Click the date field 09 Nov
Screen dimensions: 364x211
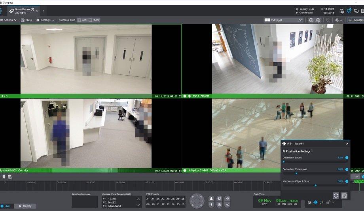point(265,201)
